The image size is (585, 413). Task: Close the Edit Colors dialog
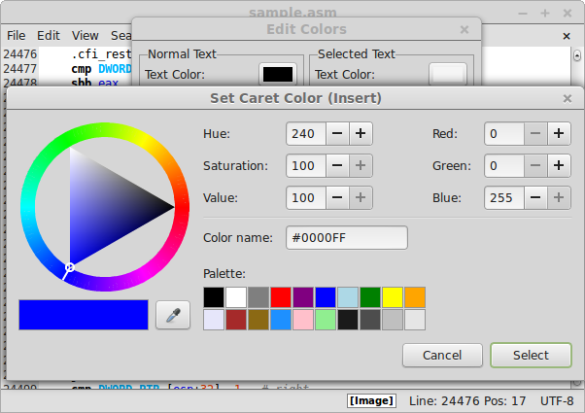coord(465,29)
